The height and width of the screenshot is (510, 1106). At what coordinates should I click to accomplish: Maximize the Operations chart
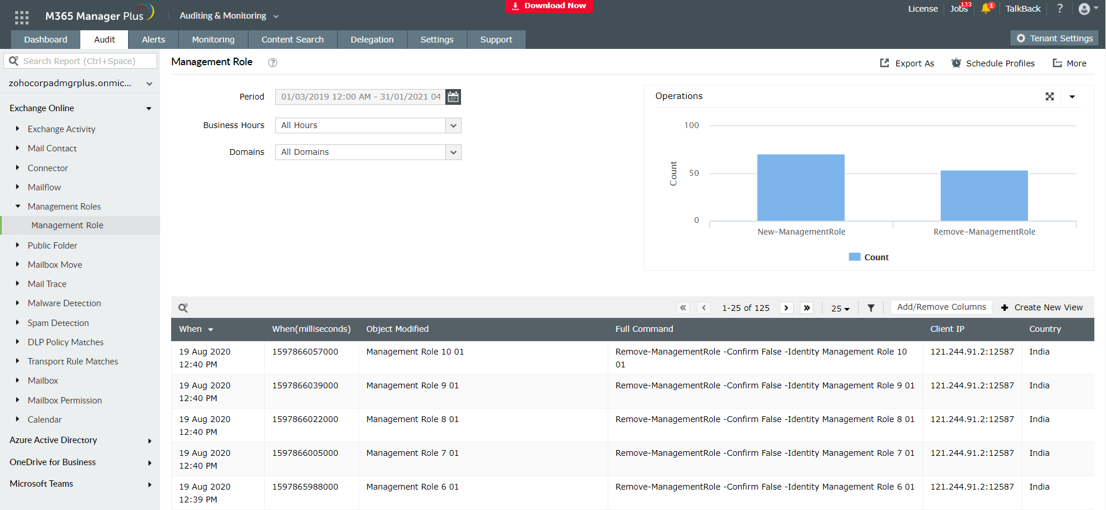[x=1050, y=97]
